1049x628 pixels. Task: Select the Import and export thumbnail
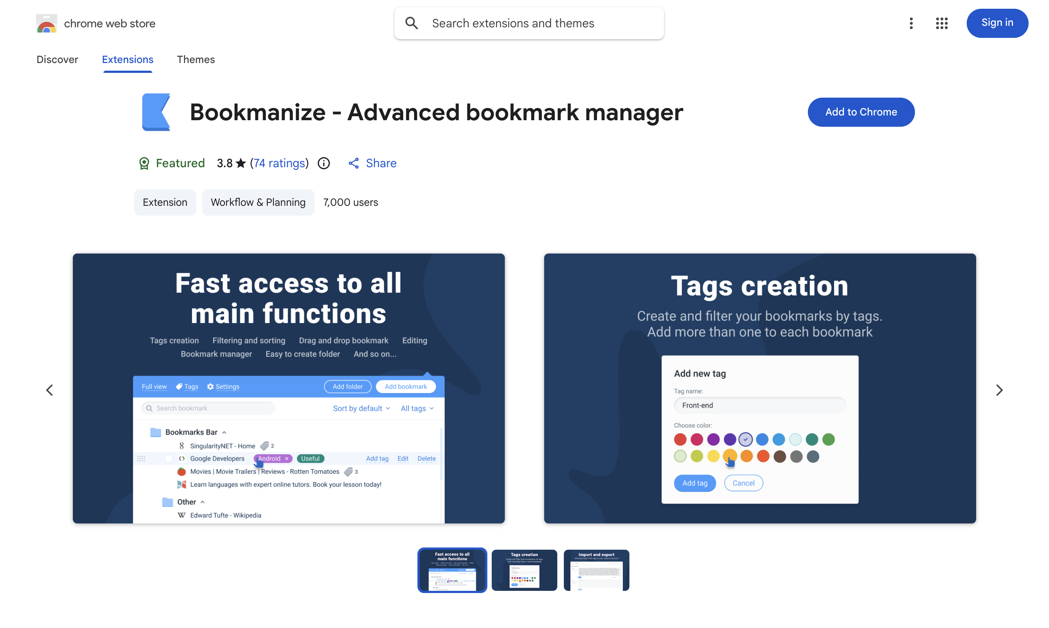(x=596, y=570)
